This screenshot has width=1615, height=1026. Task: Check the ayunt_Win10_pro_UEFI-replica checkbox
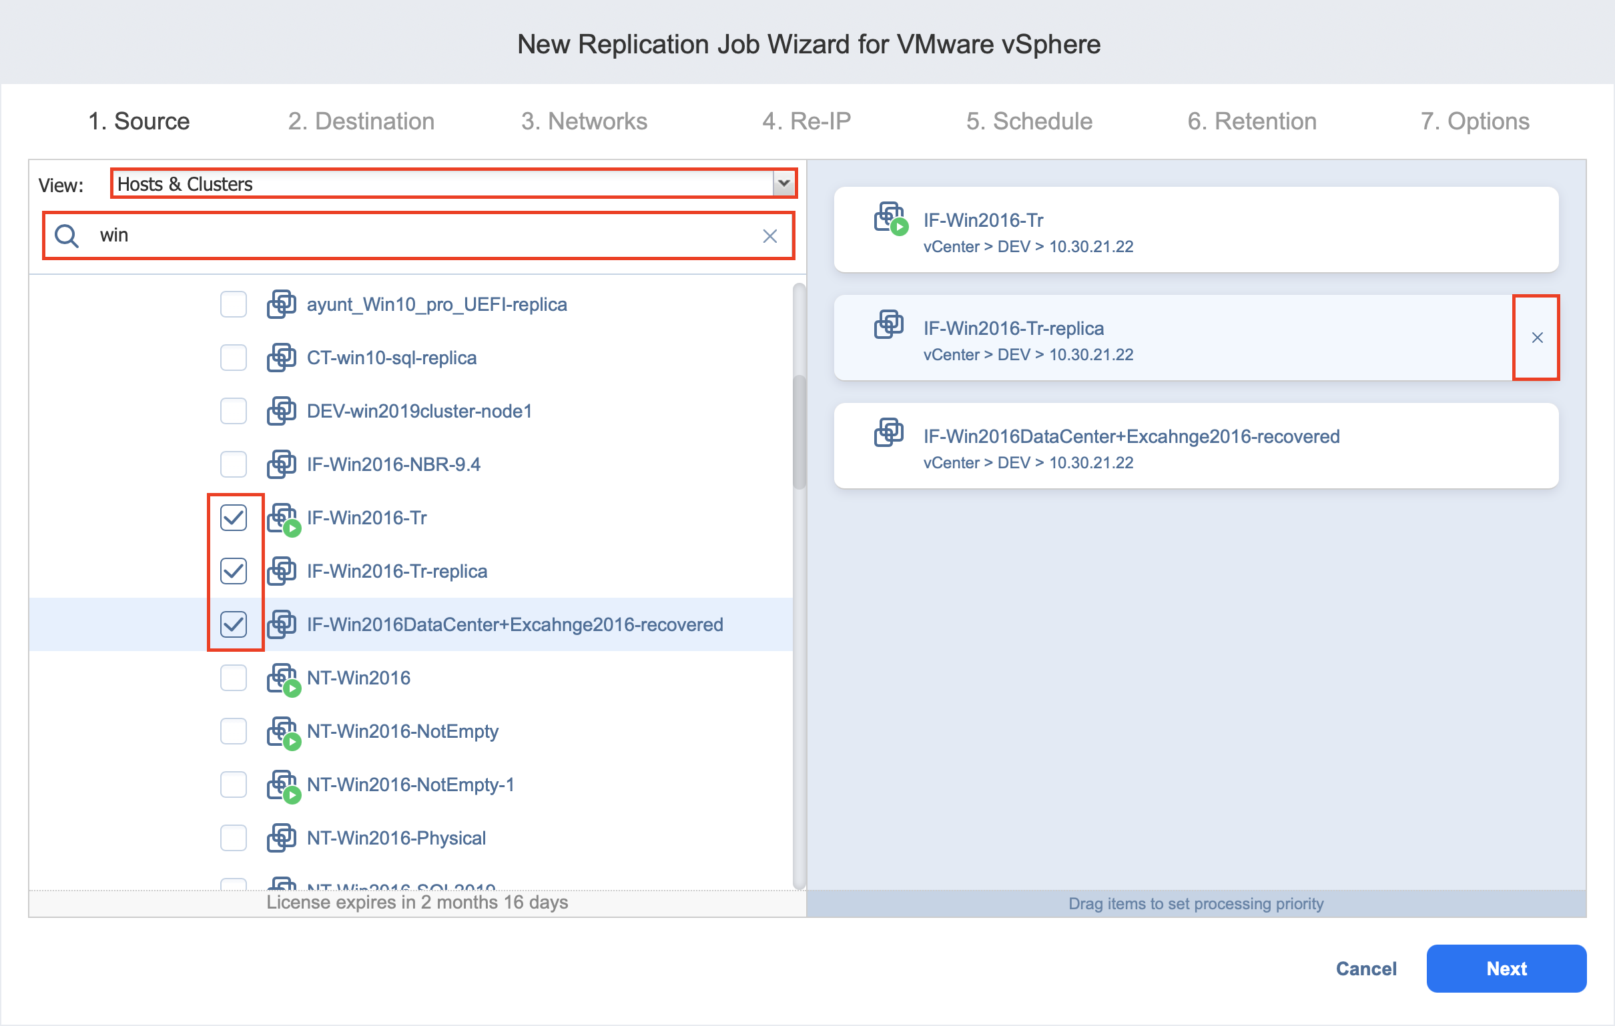pyautogui.click(x=234, y=304)
